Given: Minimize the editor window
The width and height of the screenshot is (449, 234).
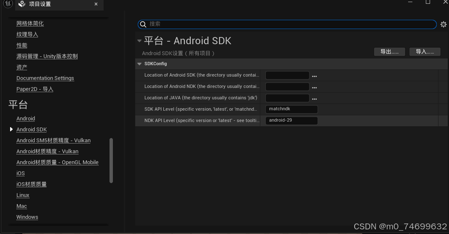Looking at the screenshot, I should point(410,2).
